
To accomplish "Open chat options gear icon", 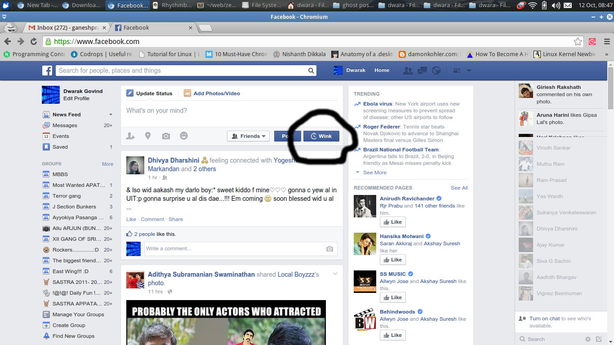I will [x=588, y=339].
